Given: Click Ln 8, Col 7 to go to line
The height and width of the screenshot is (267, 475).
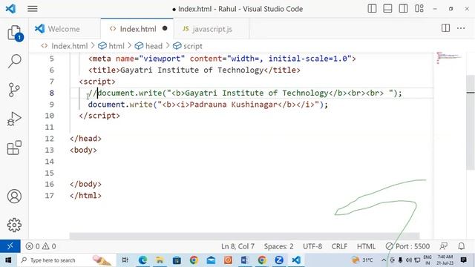Looking at the screenshot, I should [x=237, y=246].
